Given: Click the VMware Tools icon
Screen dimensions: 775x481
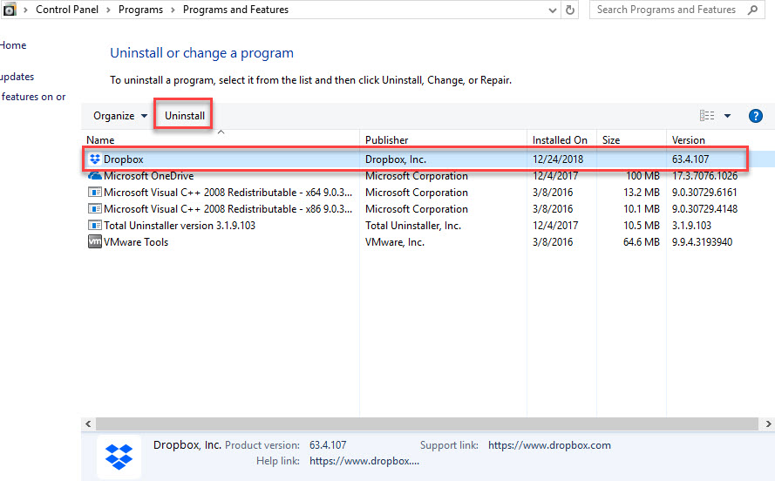Looking at the screenshot, I should pos(94,242).
